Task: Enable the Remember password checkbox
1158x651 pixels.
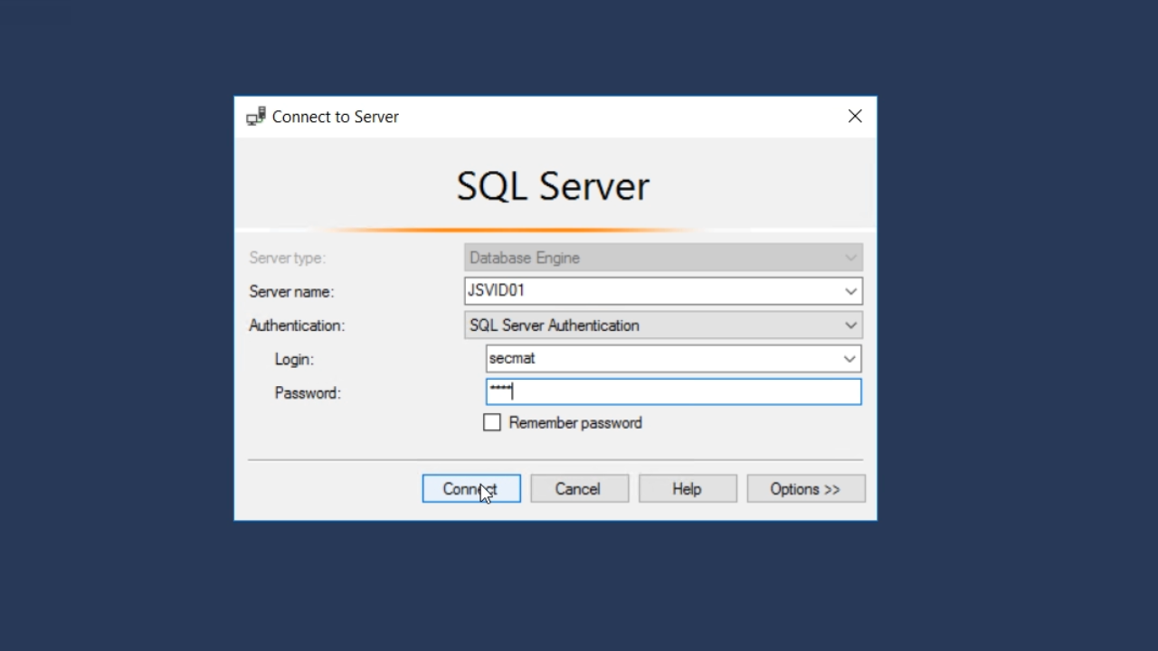Action: click(492, 423)
